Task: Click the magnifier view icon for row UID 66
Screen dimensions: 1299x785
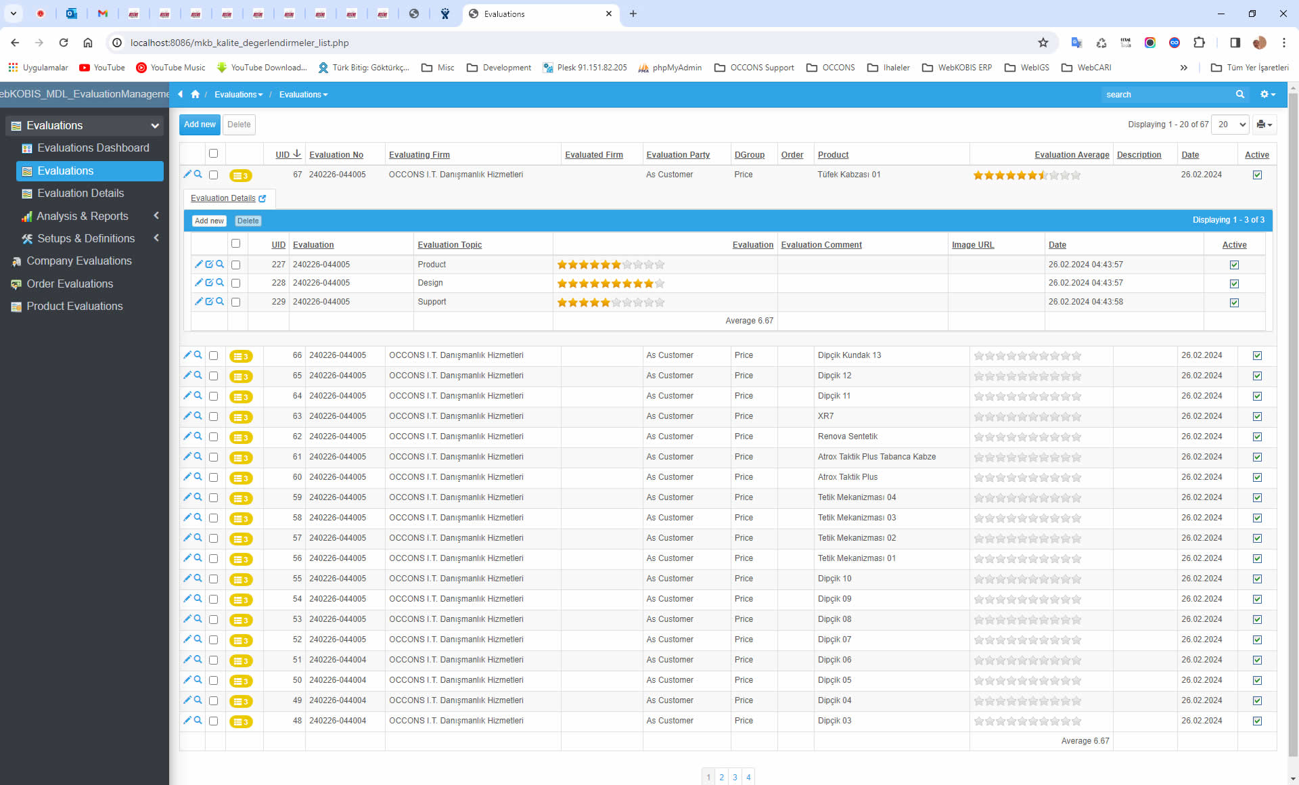Action: click(x=198, y=355)
